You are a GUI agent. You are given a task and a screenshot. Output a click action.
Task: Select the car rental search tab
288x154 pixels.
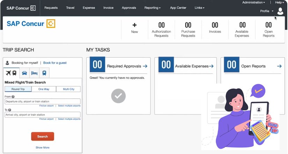(x=24, y=73)
